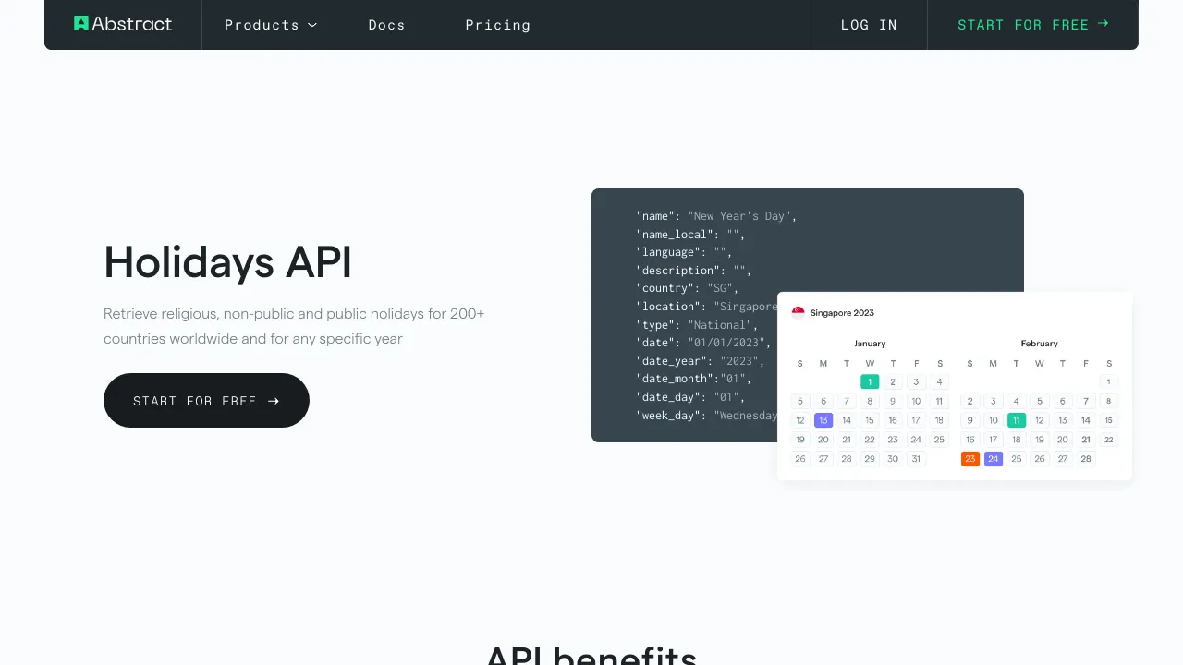
Task: Select the green-highlighted January 1 date
Action: pos(870,381)
